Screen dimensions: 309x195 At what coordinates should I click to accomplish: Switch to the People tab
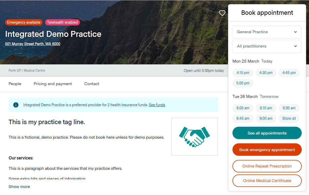coord(15,84)
